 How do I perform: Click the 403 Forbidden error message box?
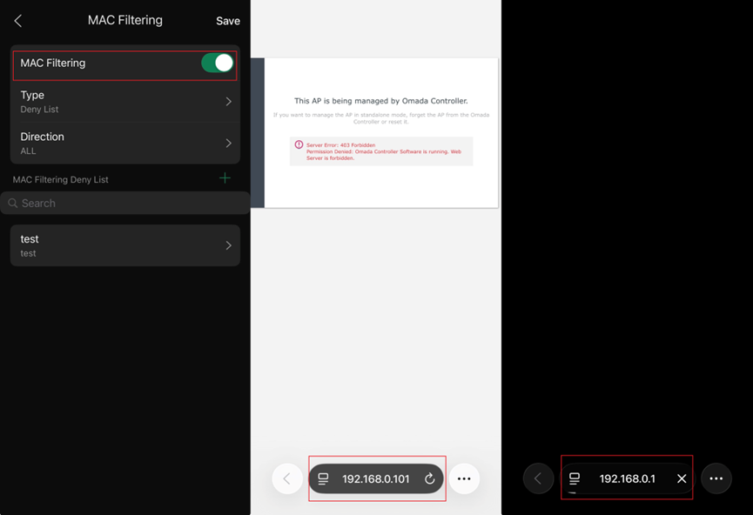pyautogui.click(x=381, y=150)
